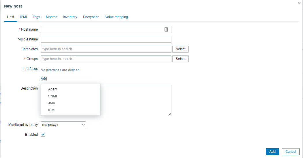Close the New host dialog with X
Viewport: 303px width, 158px height.
click(299, 3)
